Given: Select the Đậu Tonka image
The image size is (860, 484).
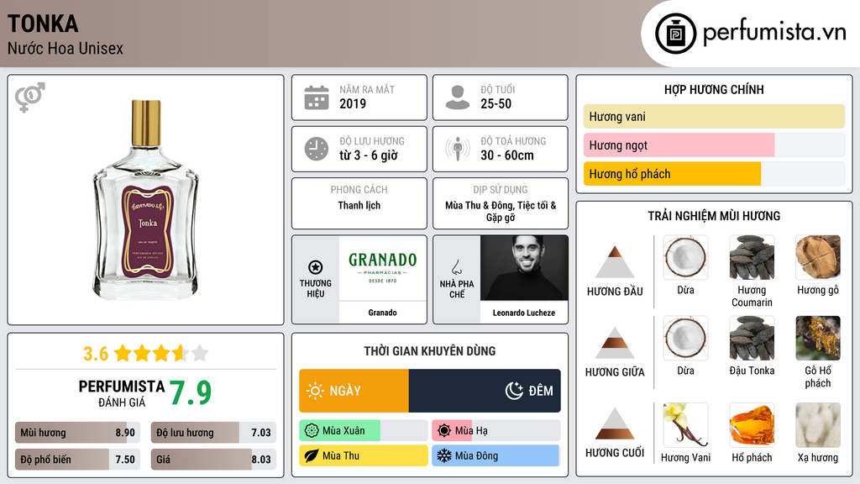Looking at the screenshot, I should [752, 338].
